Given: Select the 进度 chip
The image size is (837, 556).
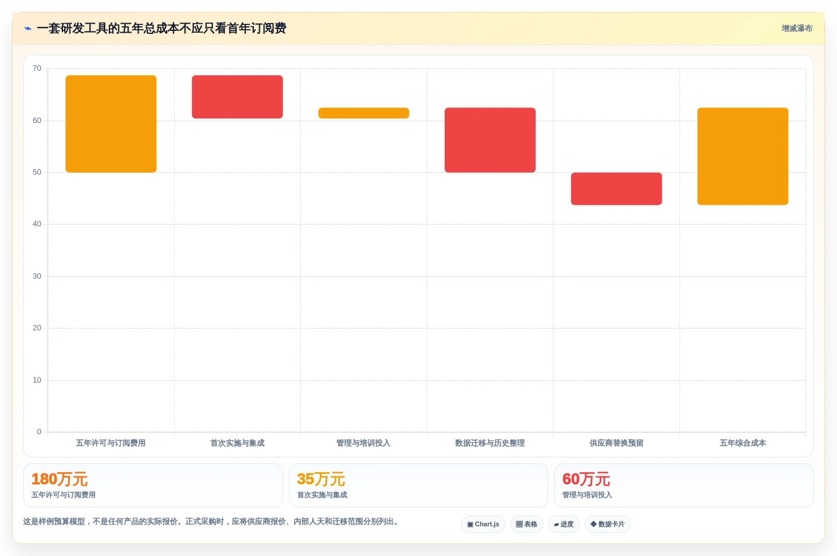Looking at the screenshot, I should coord(564,524).
